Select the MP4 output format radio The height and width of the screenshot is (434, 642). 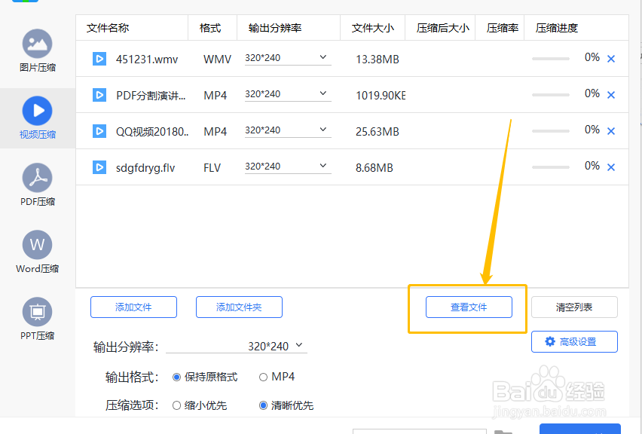pos(263,377)
